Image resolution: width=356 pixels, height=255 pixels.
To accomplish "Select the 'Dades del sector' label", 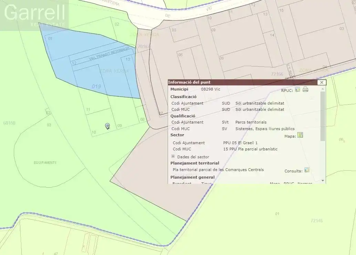I will coord(193,157).
